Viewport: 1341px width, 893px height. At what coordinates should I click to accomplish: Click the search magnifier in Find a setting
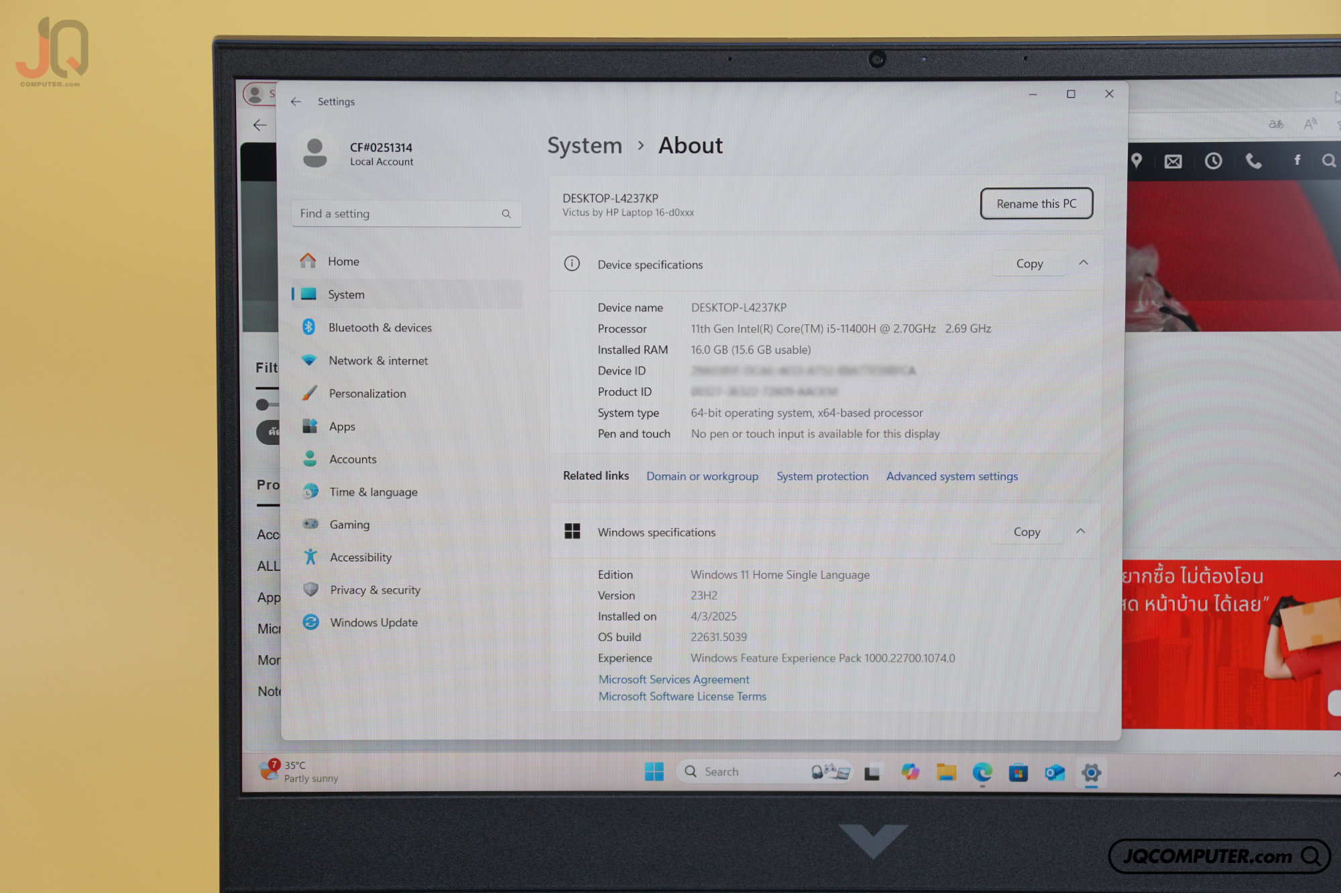506,214
